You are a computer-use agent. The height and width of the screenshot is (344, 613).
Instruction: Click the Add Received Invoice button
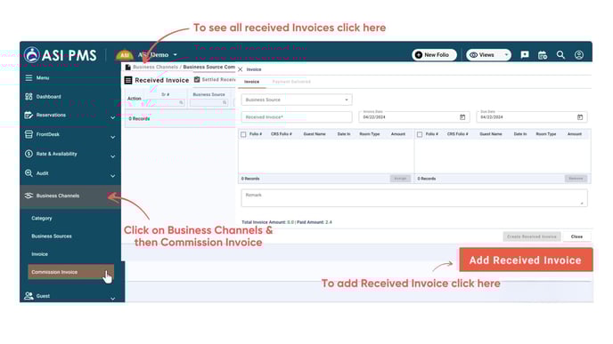(526, 260)
